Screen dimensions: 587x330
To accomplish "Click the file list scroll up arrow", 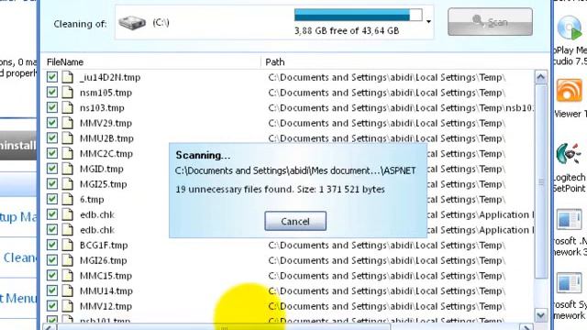I will [x=540, y=77].
